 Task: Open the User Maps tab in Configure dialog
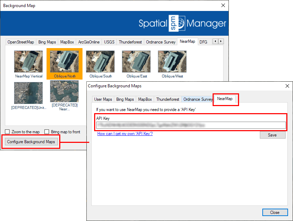tap(103, 99)
